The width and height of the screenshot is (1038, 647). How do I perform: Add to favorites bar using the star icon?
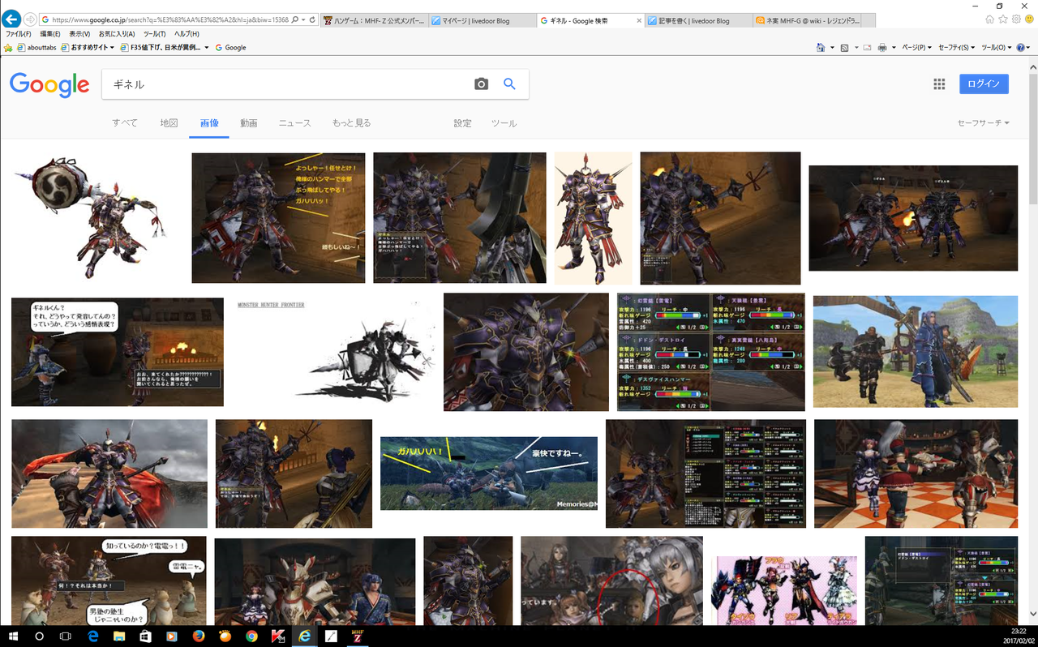(x=9, y=48)
